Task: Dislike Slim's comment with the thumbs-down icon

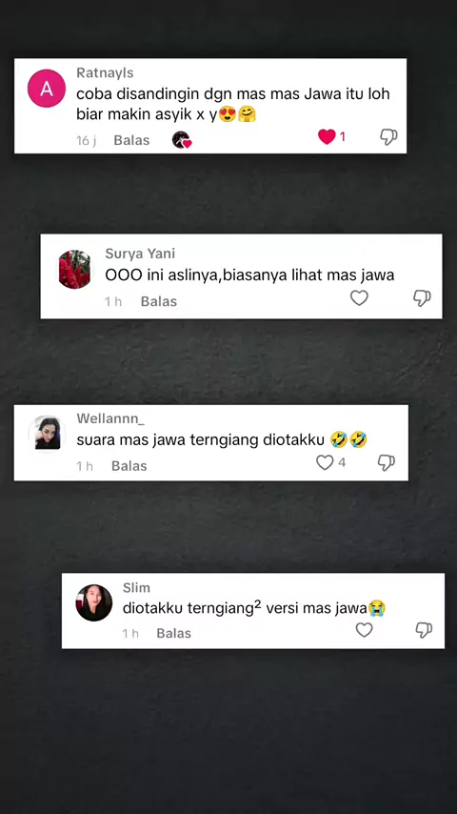Action: tap(424, 630)
